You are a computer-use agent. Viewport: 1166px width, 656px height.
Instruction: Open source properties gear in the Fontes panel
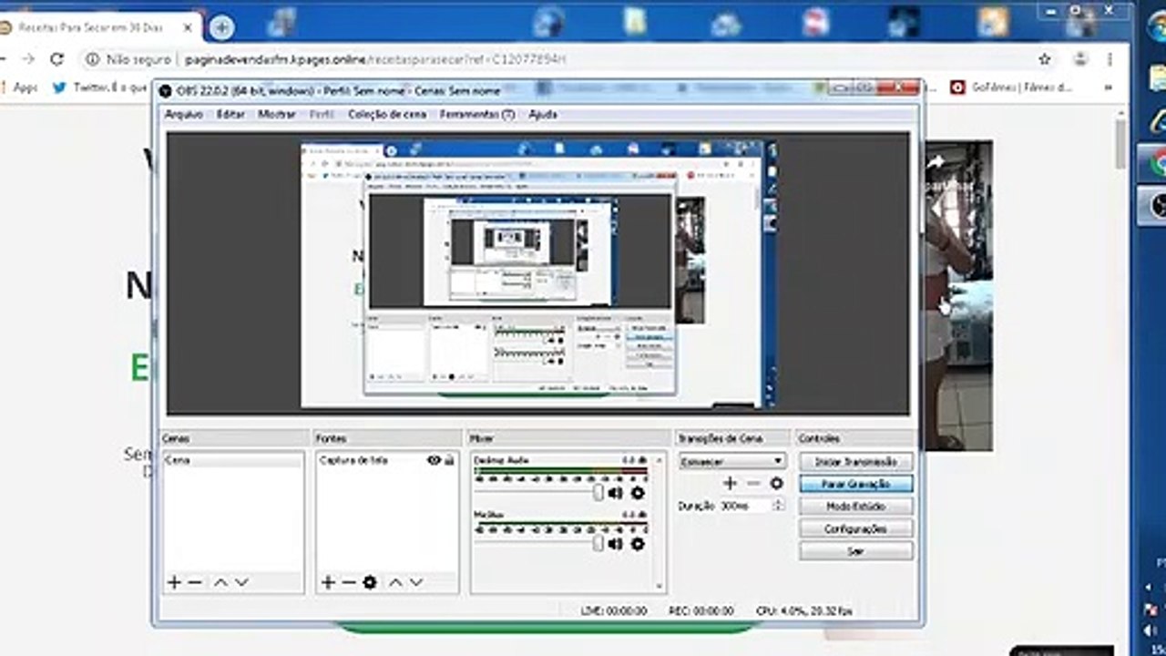pos(369,582)
